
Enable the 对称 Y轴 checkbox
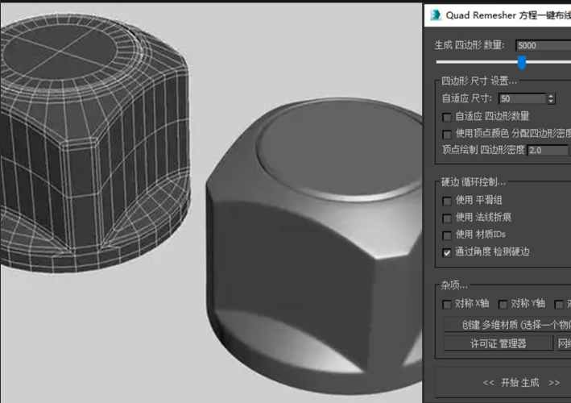[x=503, y=304]
